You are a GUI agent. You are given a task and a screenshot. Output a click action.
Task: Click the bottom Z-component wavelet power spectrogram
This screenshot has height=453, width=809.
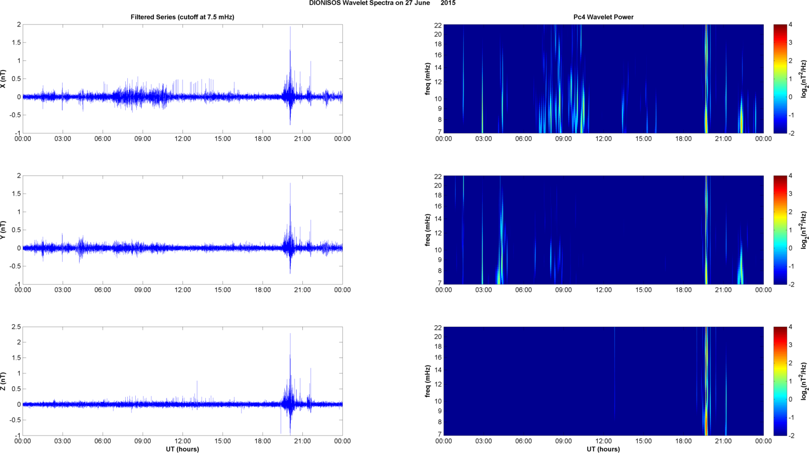[x=603, y=381]
